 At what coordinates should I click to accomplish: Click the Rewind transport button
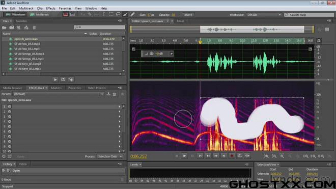click(x=208, y=156)
